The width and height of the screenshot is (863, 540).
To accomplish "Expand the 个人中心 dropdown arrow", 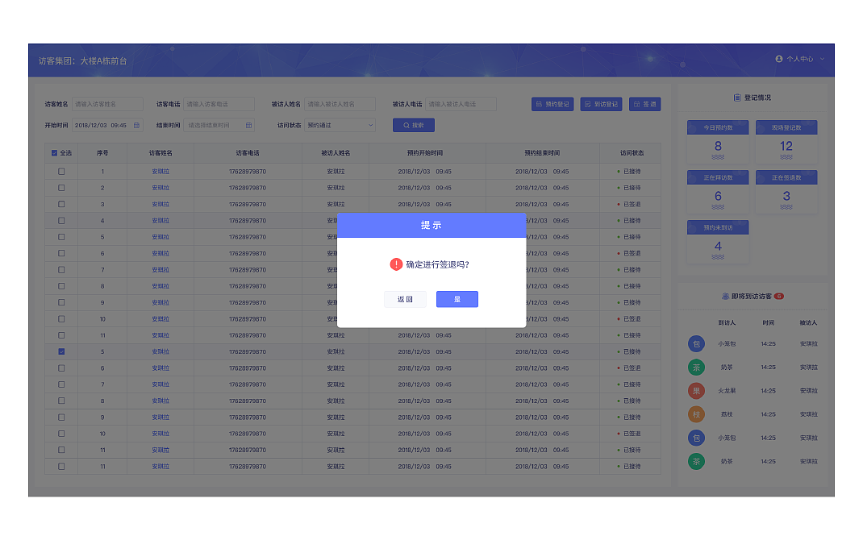I will 823,59.
